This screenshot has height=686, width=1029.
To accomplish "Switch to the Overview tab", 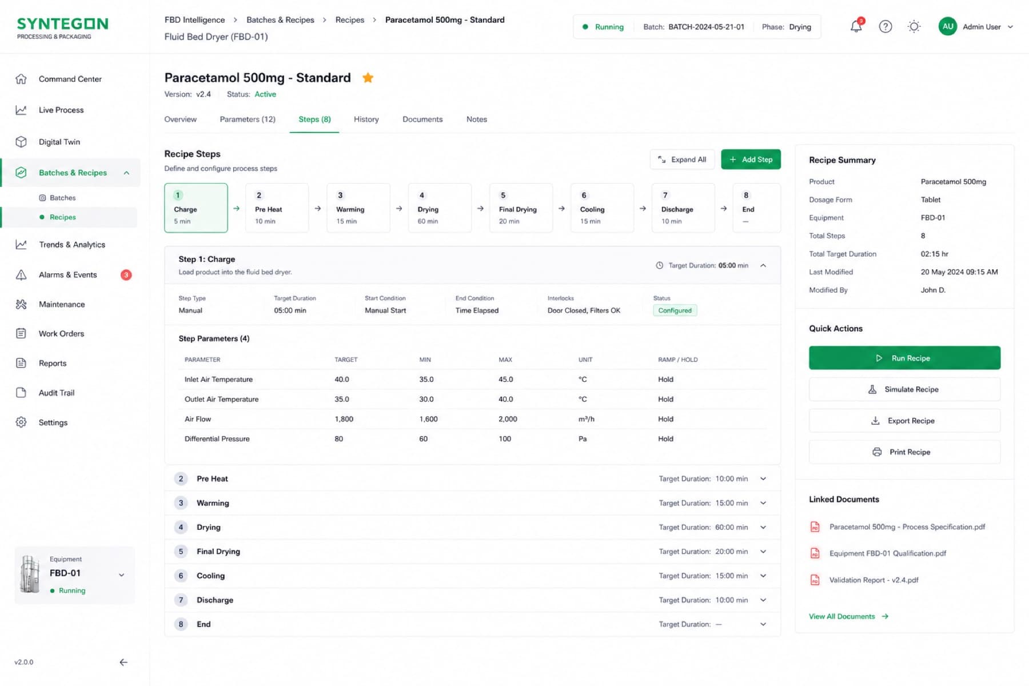I will pyautogui.click(x=180, y=119).
